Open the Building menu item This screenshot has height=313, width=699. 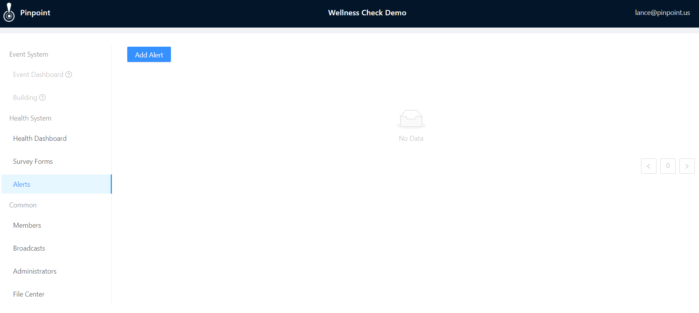click(57, 98)
